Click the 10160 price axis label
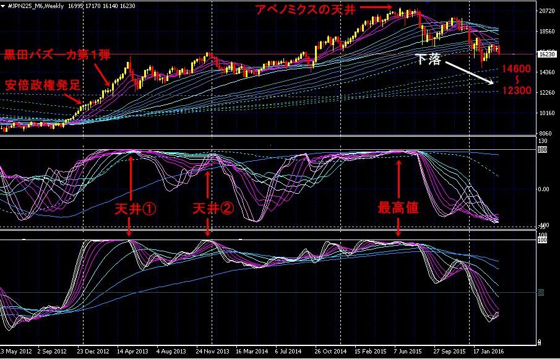This screenshot has height=359, width=560. (x=548, y=113)
